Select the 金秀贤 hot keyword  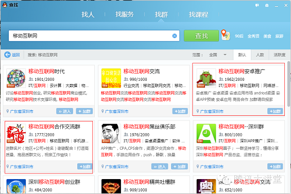(253, 36)
